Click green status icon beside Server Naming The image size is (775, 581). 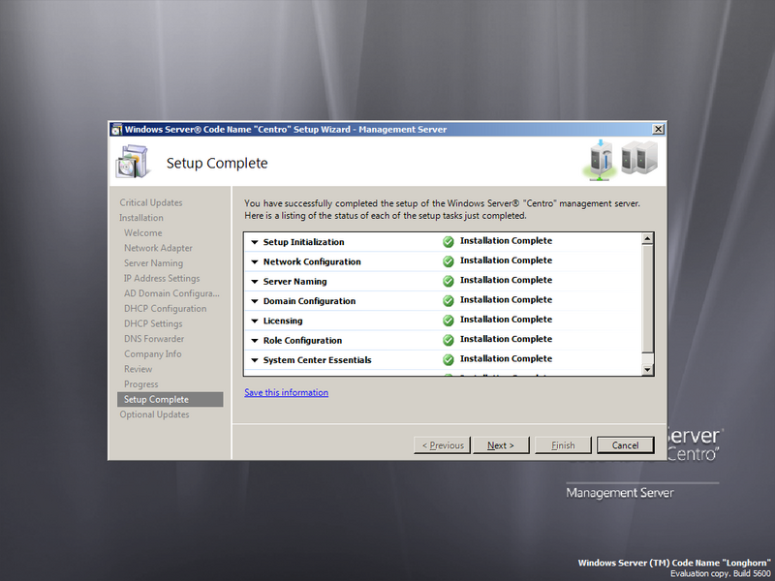[x=447, y=281]
